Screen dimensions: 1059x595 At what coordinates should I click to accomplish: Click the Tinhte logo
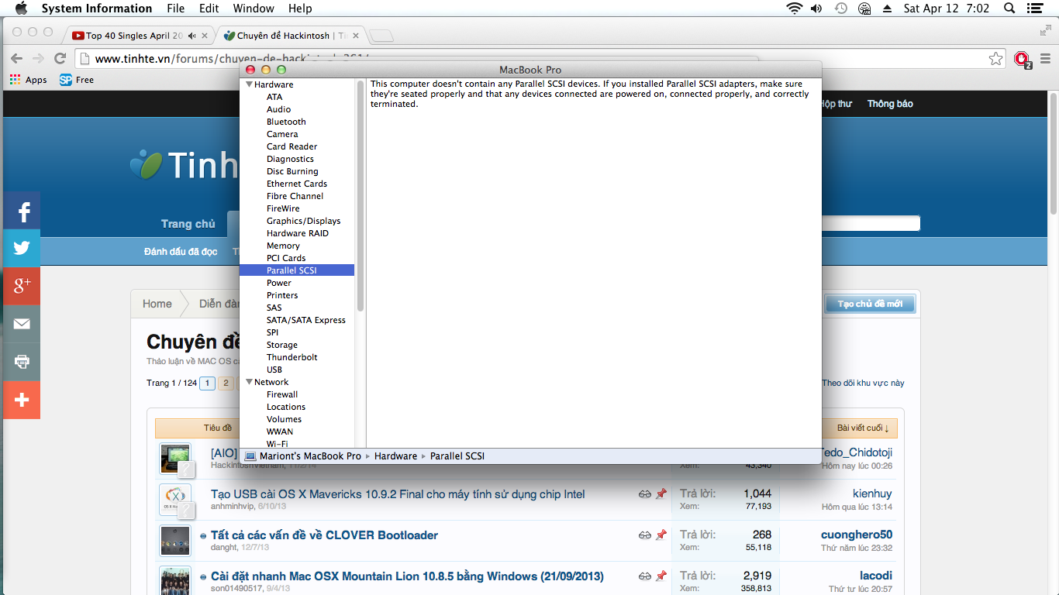184,164
